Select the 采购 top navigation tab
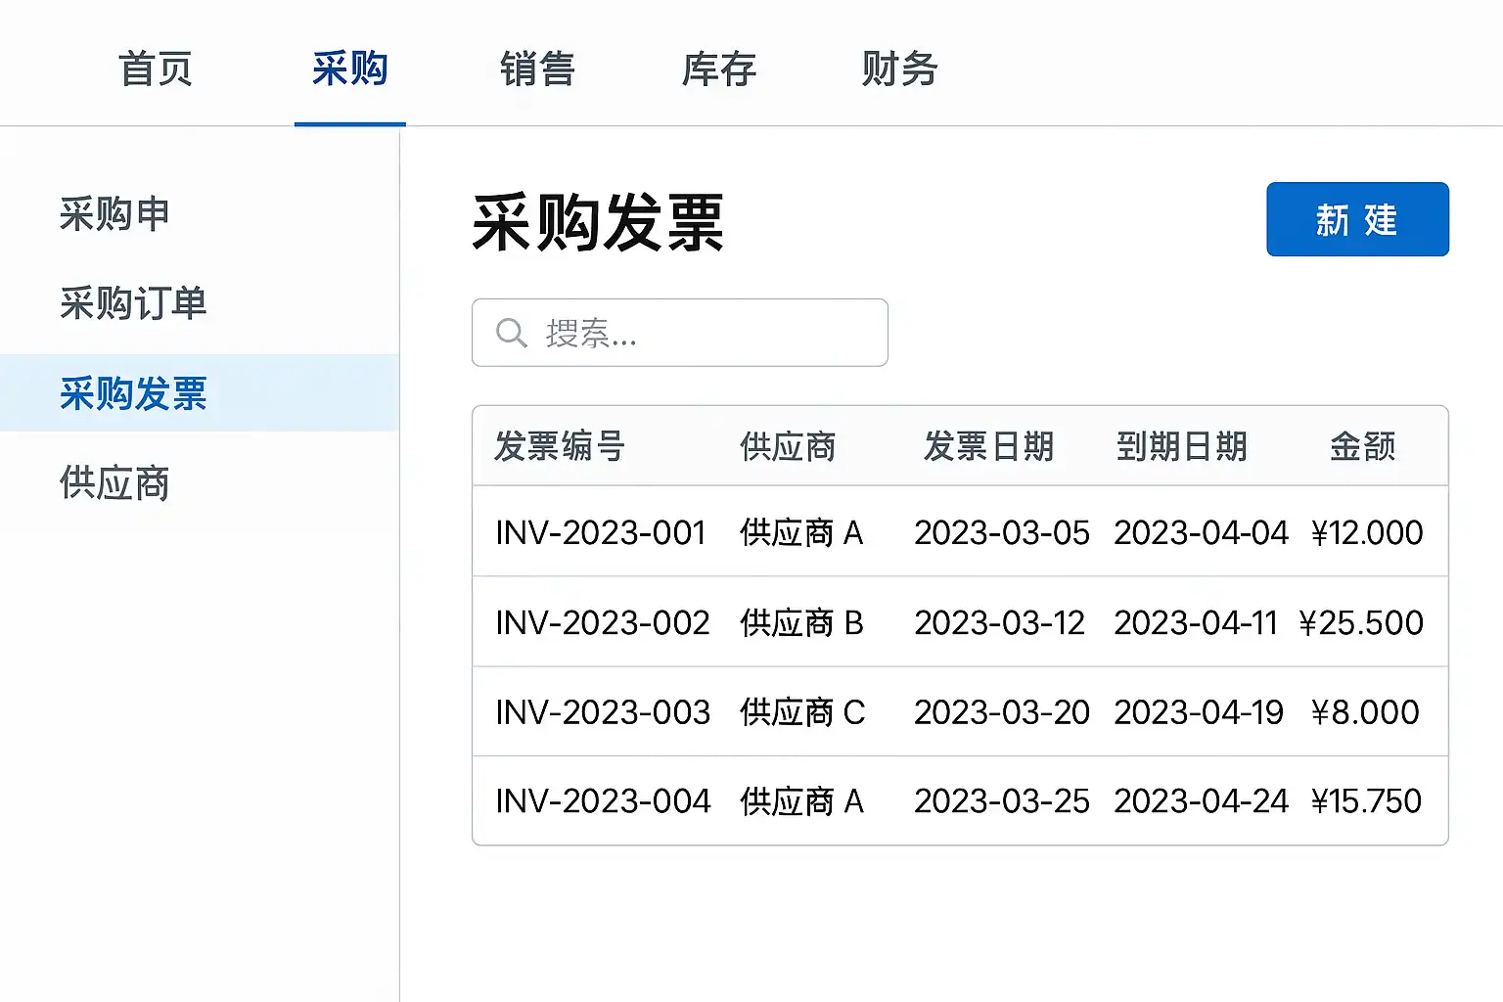The width and height of the screenshot is (1503, 1002). [x=349, y=69]
